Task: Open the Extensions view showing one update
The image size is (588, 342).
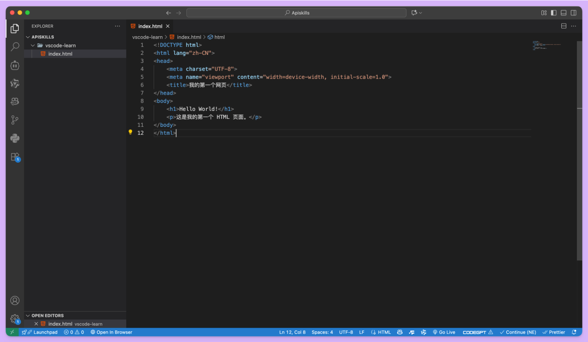Action: click(15, 157)
